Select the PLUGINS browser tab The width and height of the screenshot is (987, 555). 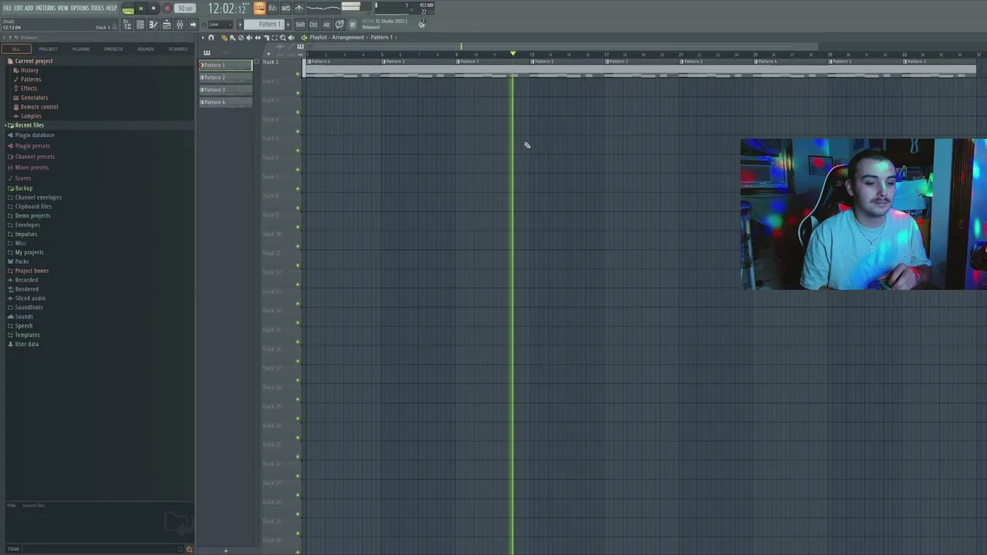coord(81,49)
